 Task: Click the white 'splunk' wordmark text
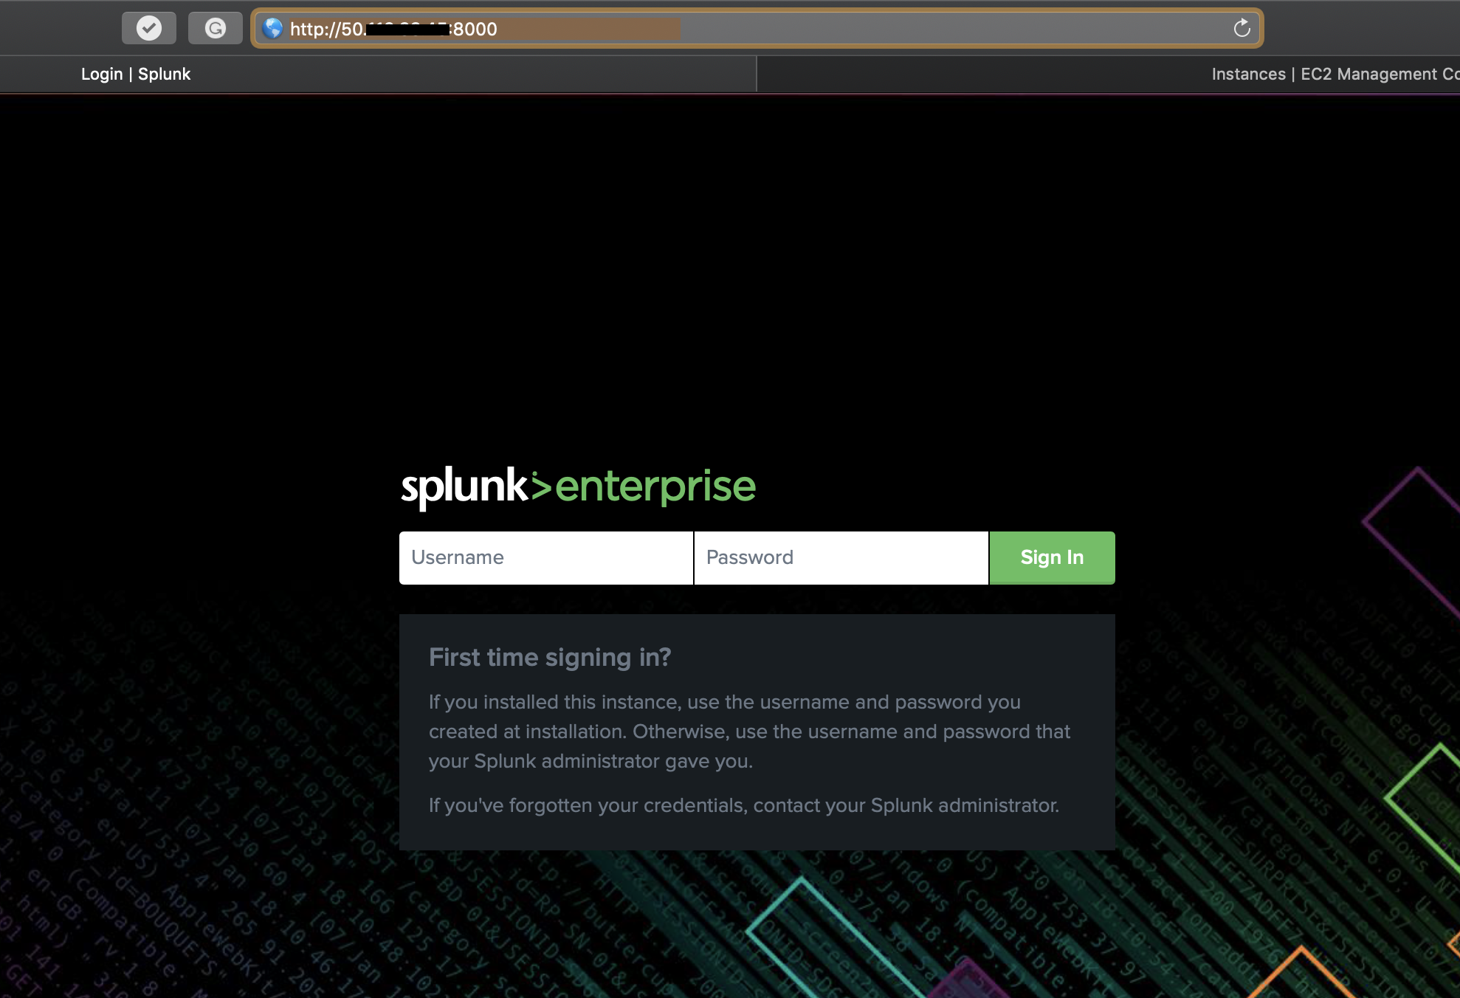click(466, 485)
